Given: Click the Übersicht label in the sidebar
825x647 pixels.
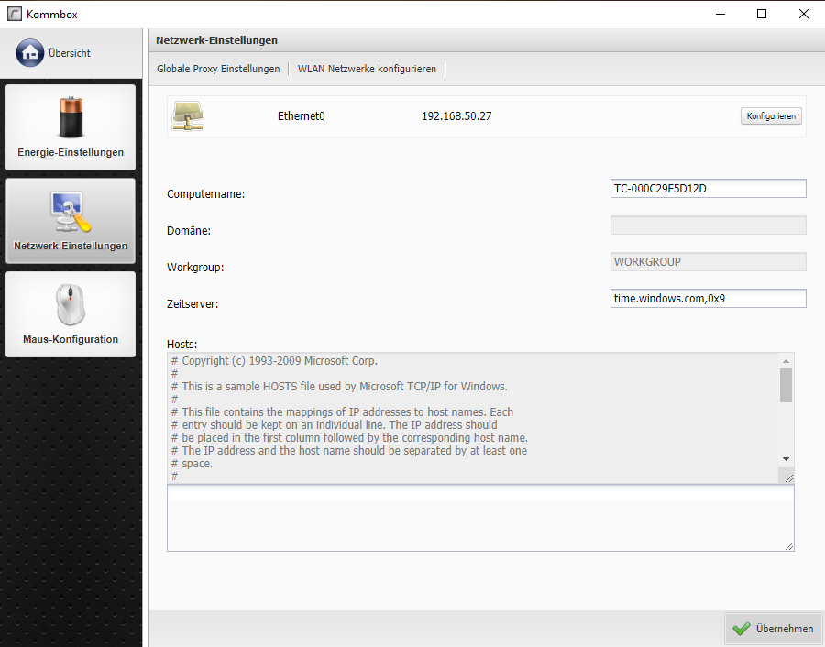Looking at the screenshot, I should pos(70,53).
